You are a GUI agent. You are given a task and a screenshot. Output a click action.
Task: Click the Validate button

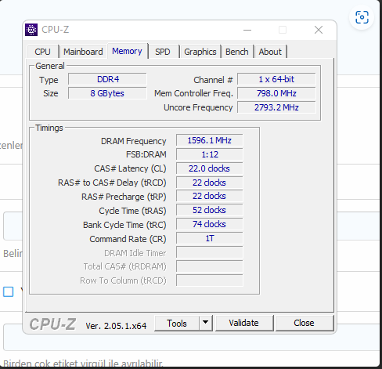click(243, 323)
